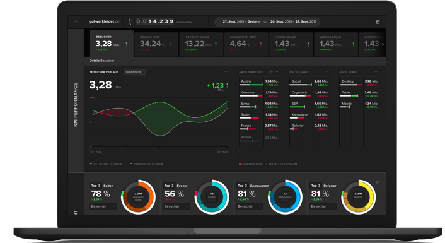Change comparison range '20. Sept. 2015 – 27. Sept. 2015'
This screenshot has width=445, height=243.
[x=293, y=21]
